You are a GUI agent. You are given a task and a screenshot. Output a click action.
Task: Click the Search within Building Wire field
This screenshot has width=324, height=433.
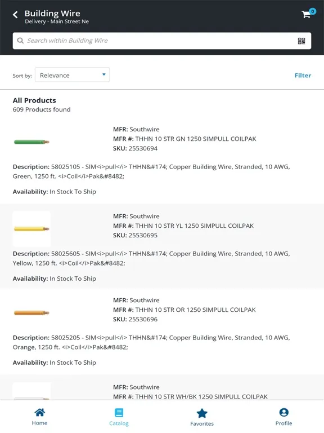[x=162, y=41]
